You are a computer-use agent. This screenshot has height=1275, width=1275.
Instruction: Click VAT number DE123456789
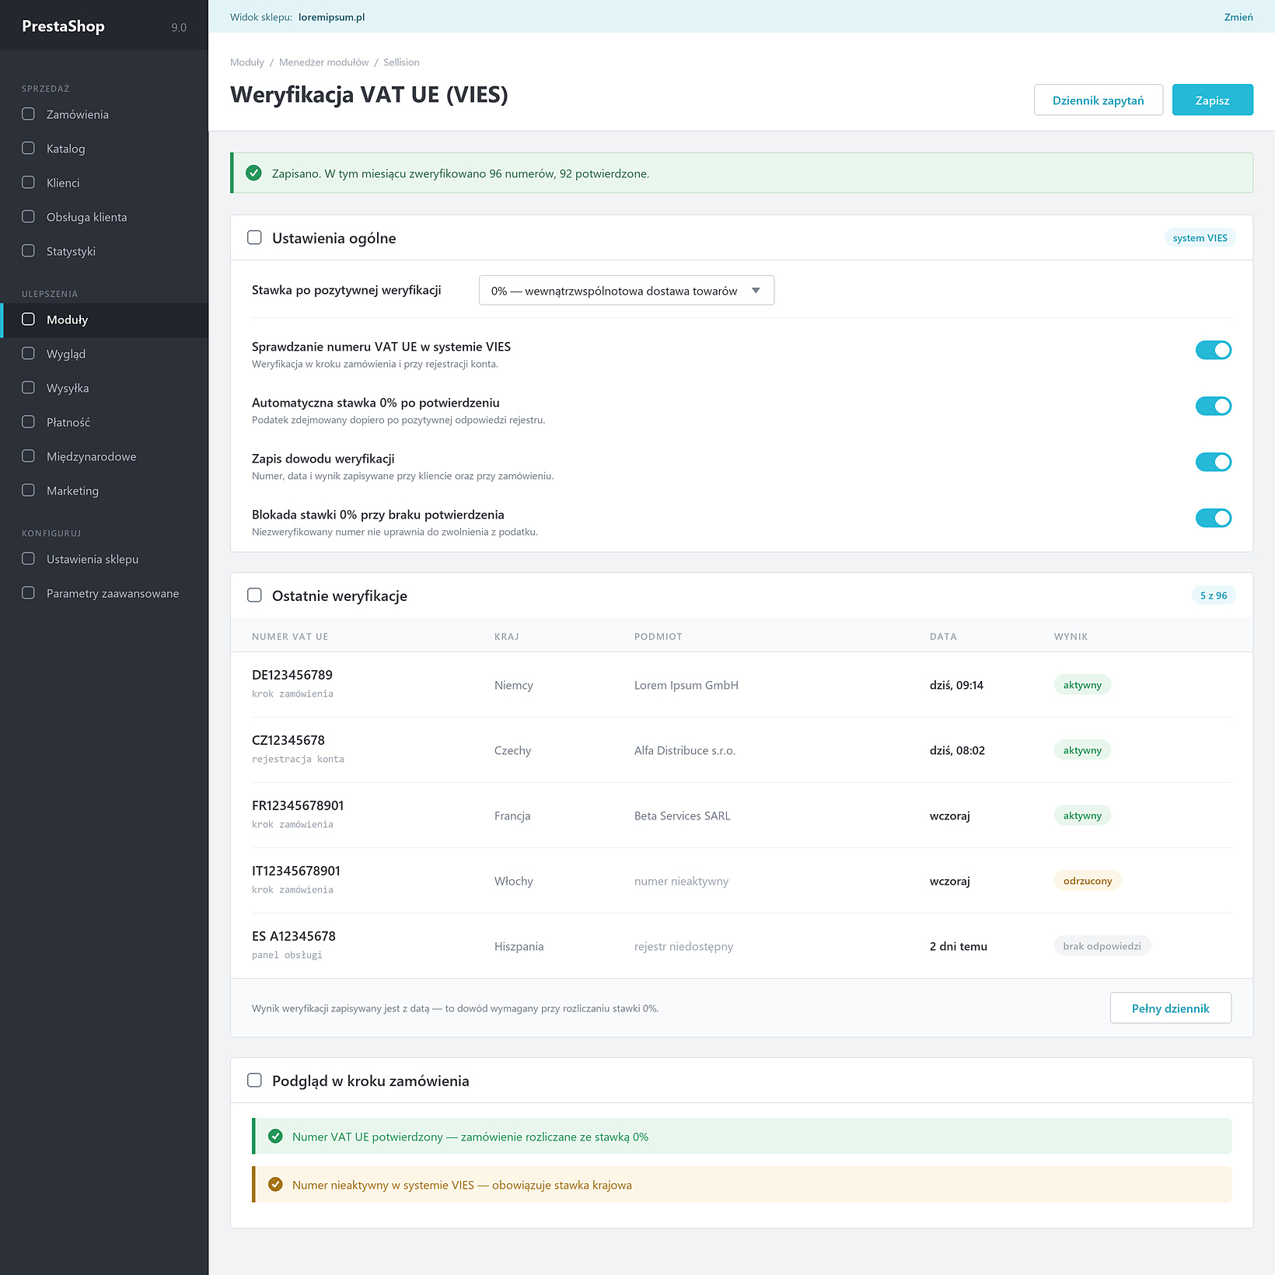click(x=292, y=675)
